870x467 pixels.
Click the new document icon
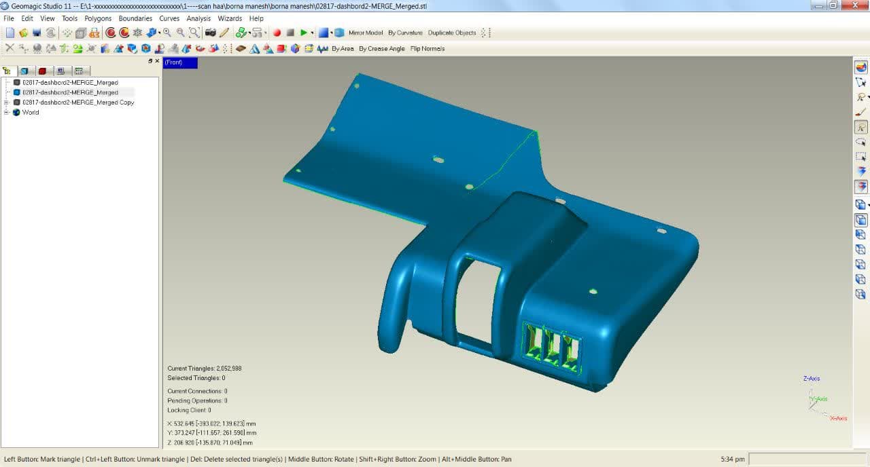click(x=10, y=33)
